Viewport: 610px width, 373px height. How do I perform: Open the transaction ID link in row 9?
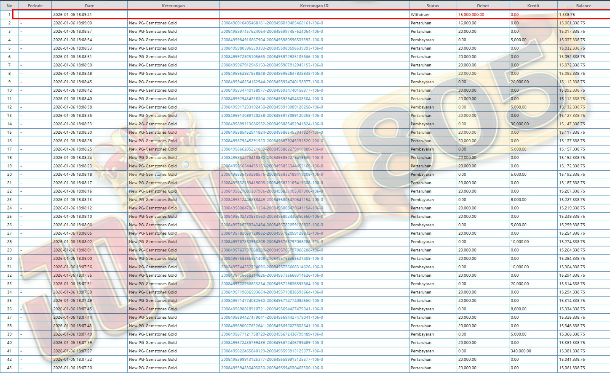point(272,82)
